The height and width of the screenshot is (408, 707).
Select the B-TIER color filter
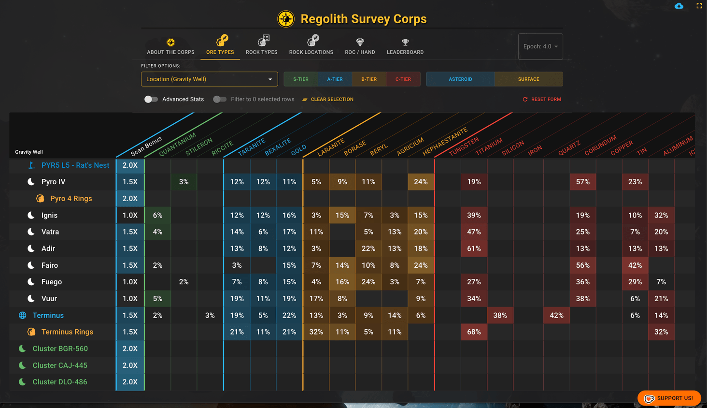(369, 79)
